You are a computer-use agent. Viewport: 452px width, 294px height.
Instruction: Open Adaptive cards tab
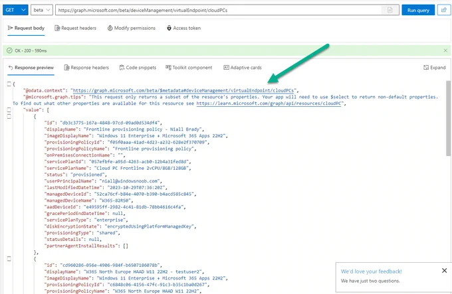pyautogui.click(x=243, y=68)
